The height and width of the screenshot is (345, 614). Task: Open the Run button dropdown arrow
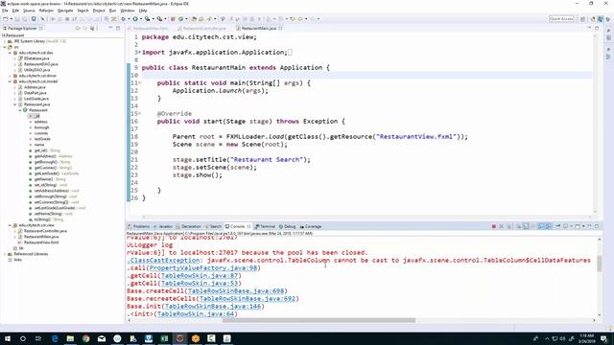click(141, 19)
